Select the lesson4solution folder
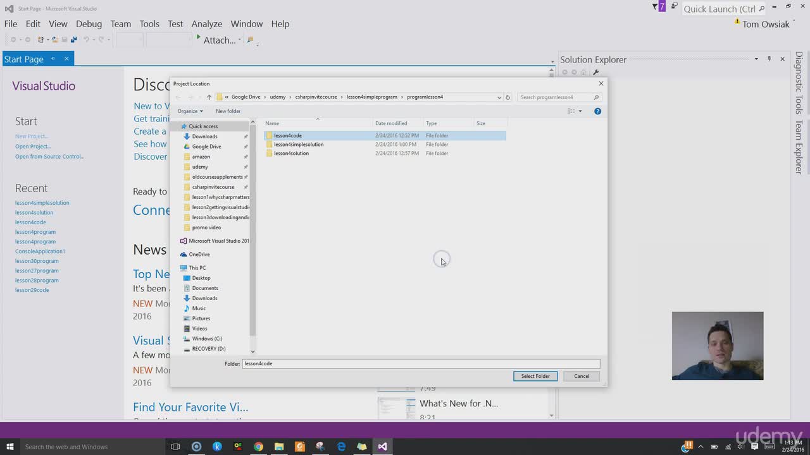This screenshot has height=455, width=810. click(x=291, y=153)
